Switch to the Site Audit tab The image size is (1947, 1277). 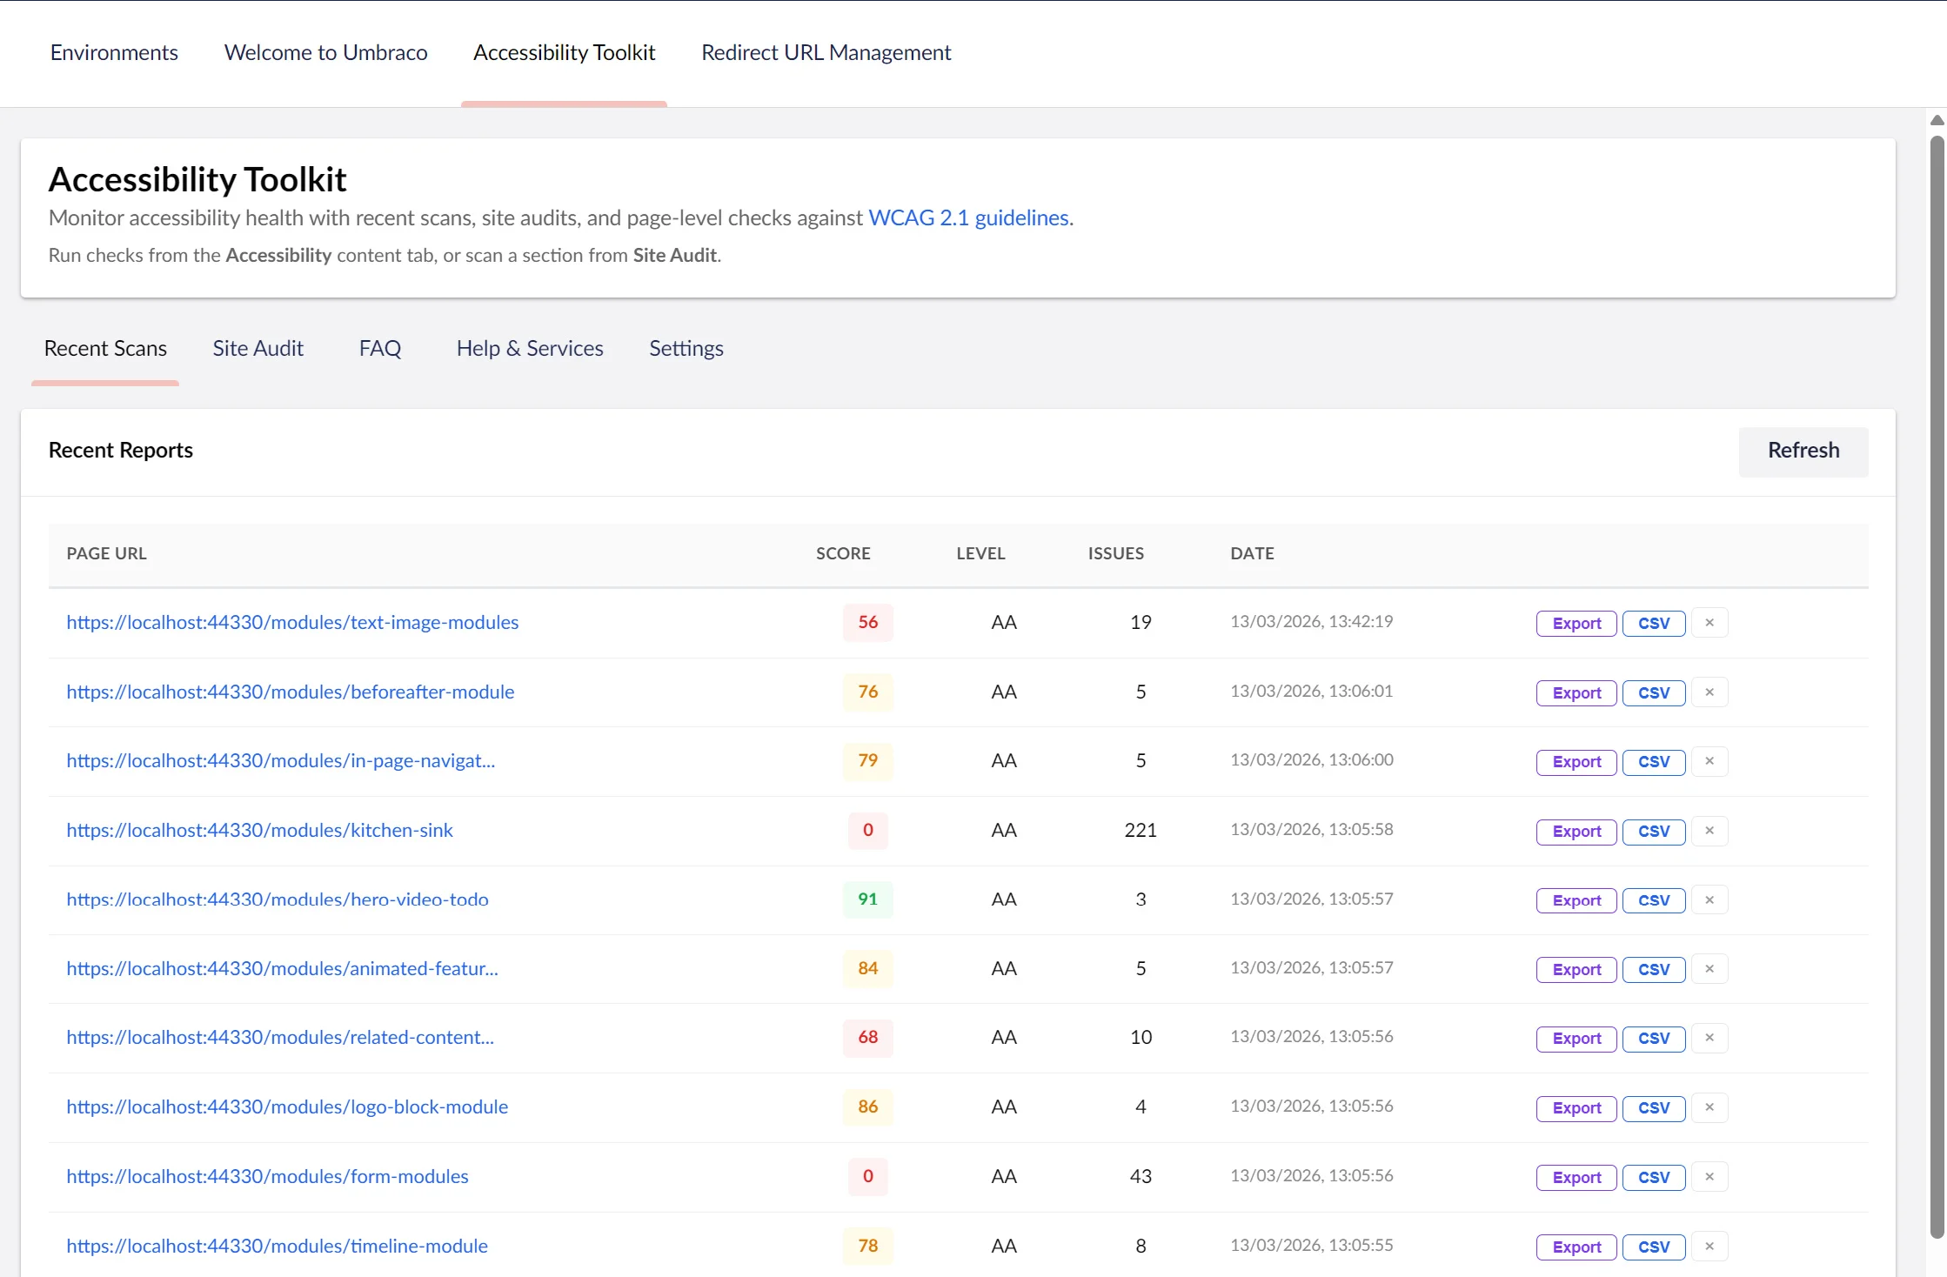point(258,348)
